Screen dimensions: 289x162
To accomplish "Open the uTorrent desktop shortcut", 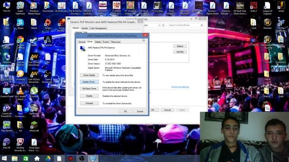I will [x=34, y=92].
